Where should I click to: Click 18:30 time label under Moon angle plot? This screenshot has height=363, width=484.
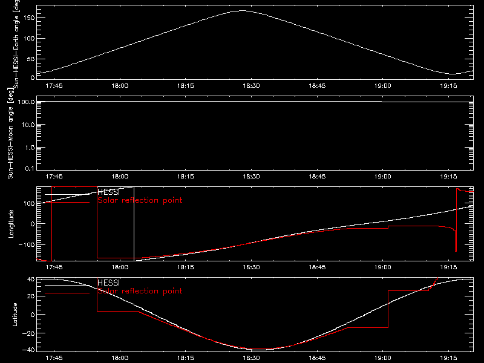[x=251, y=177]
